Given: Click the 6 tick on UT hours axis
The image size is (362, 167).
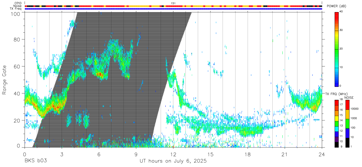Looking at the screenshot, I should coord(99,154).
